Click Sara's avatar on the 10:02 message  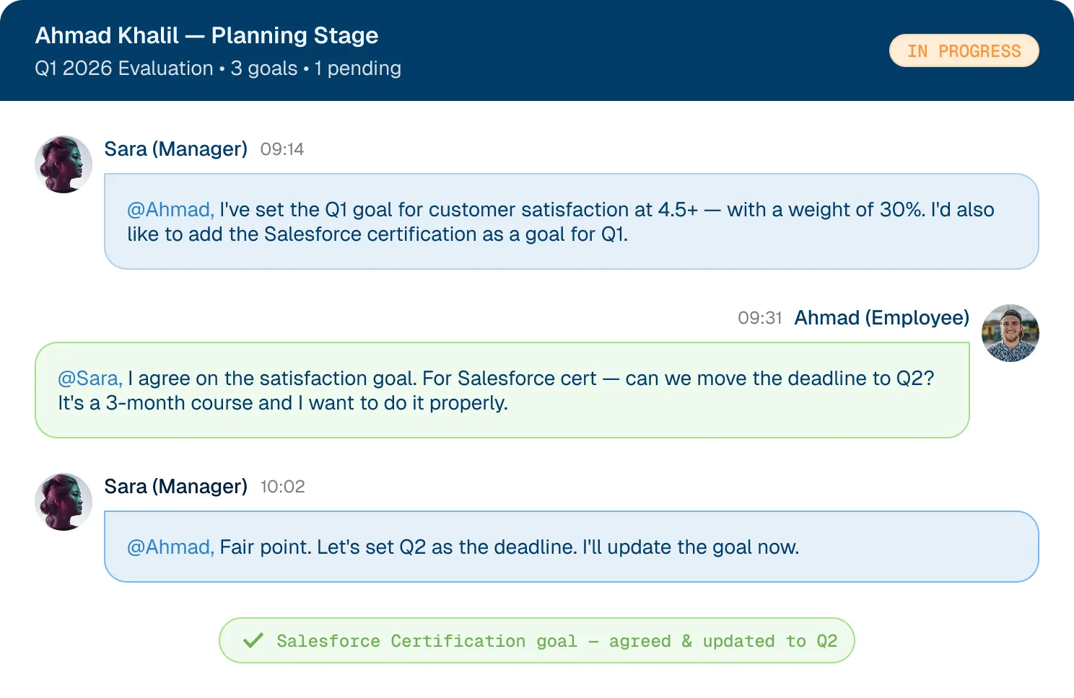click(x=64, y=502)
